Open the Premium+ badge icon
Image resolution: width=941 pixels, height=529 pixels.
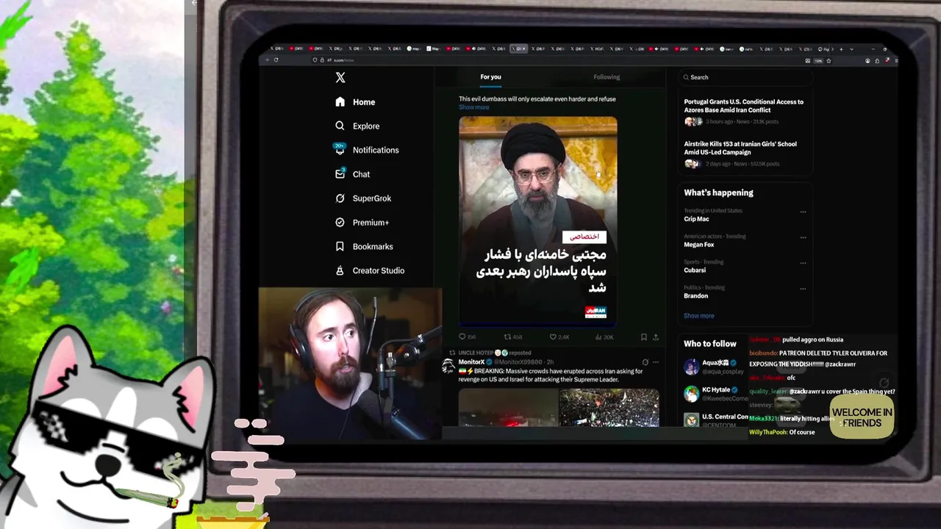point(340,222)
